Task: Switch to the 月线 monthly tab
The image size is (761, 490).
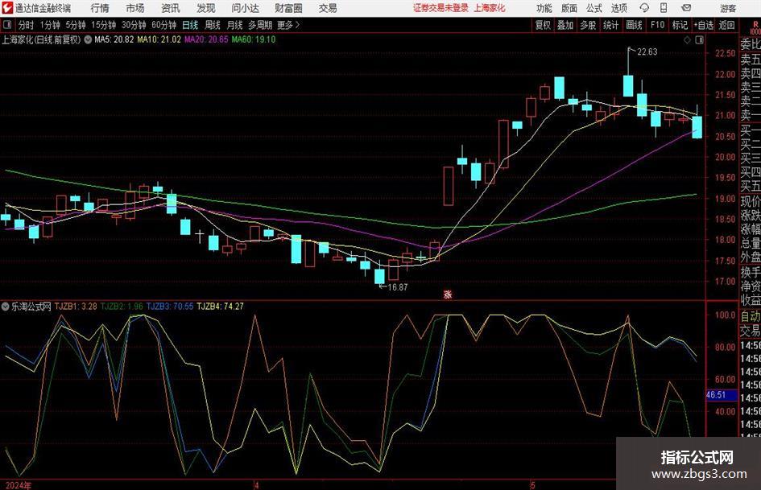Action: click(x=234, y=25)
